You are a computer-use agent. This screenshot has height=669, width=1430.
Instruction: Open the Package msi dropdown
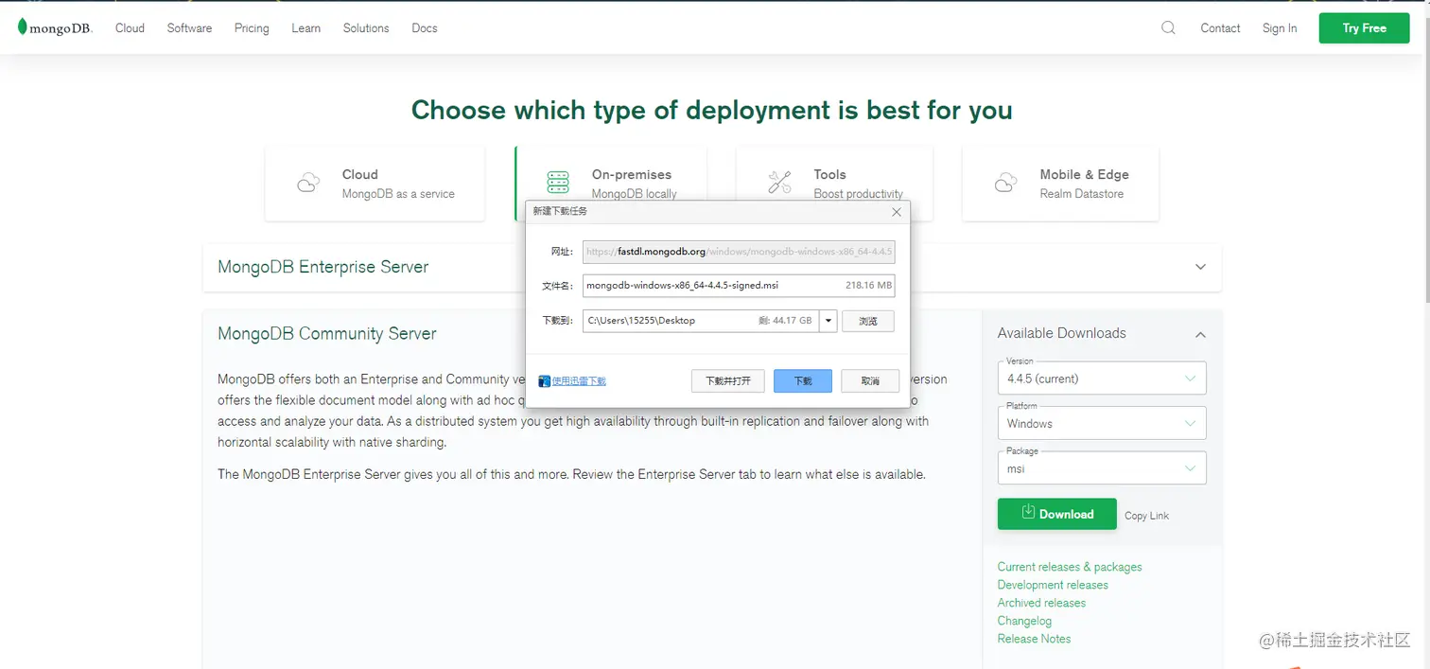pyautogui.click(x=1102, y=468)
